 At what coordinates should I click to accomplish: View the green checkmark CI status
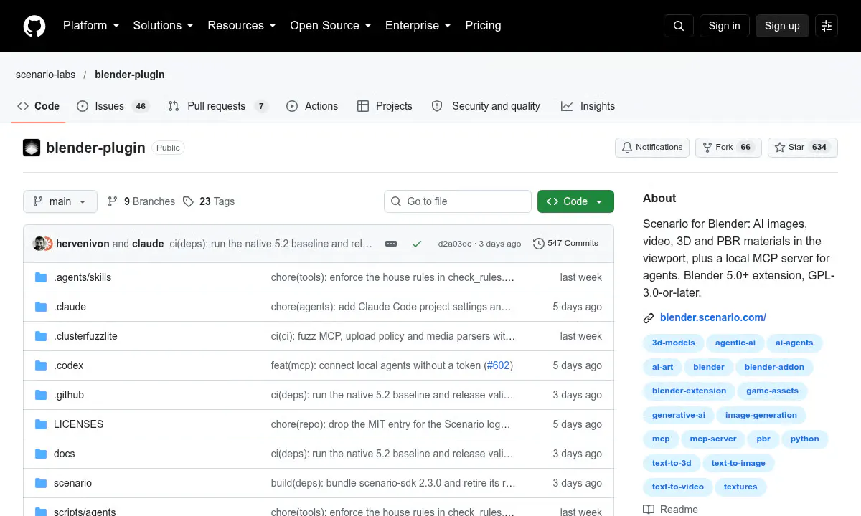point(416,244)
